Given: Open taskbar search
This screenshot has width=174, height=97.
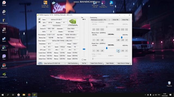Looking at the screenshot, I should pos(8,95).
